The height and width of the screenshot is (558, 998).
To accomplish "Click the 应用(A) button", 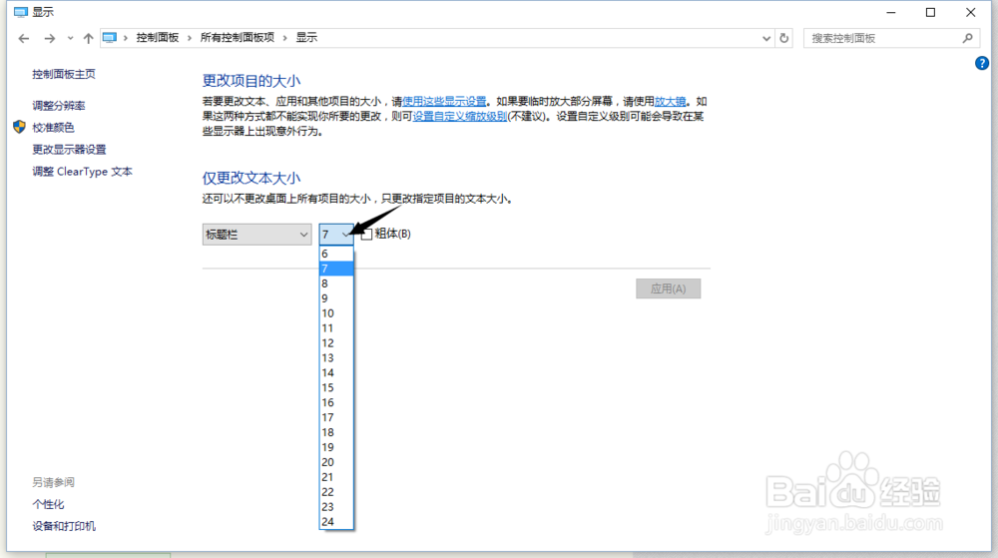I will coord(669,288).
